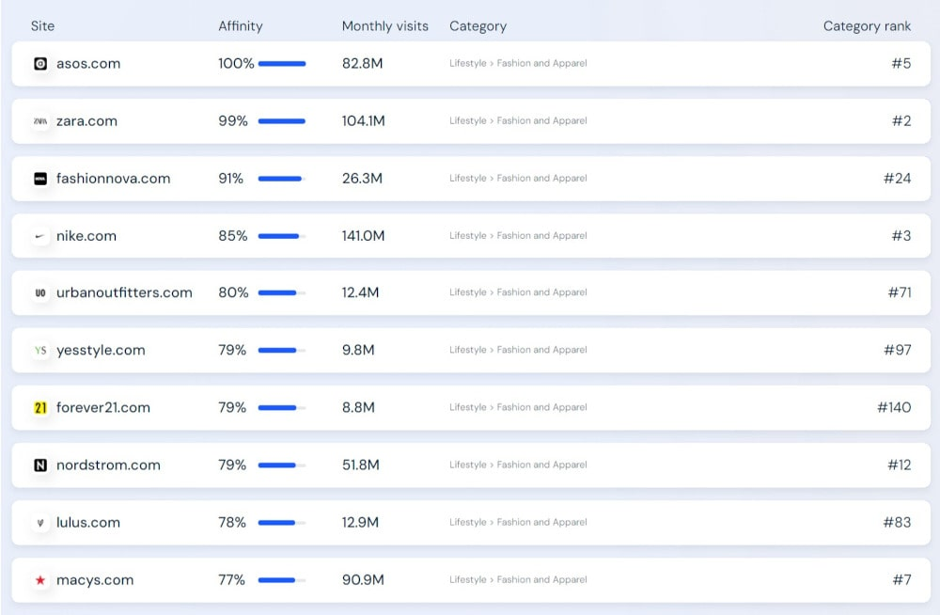The image size is (940, 615).
Task: Click the 12.9M monthly visits value
Action: (360, 523)
